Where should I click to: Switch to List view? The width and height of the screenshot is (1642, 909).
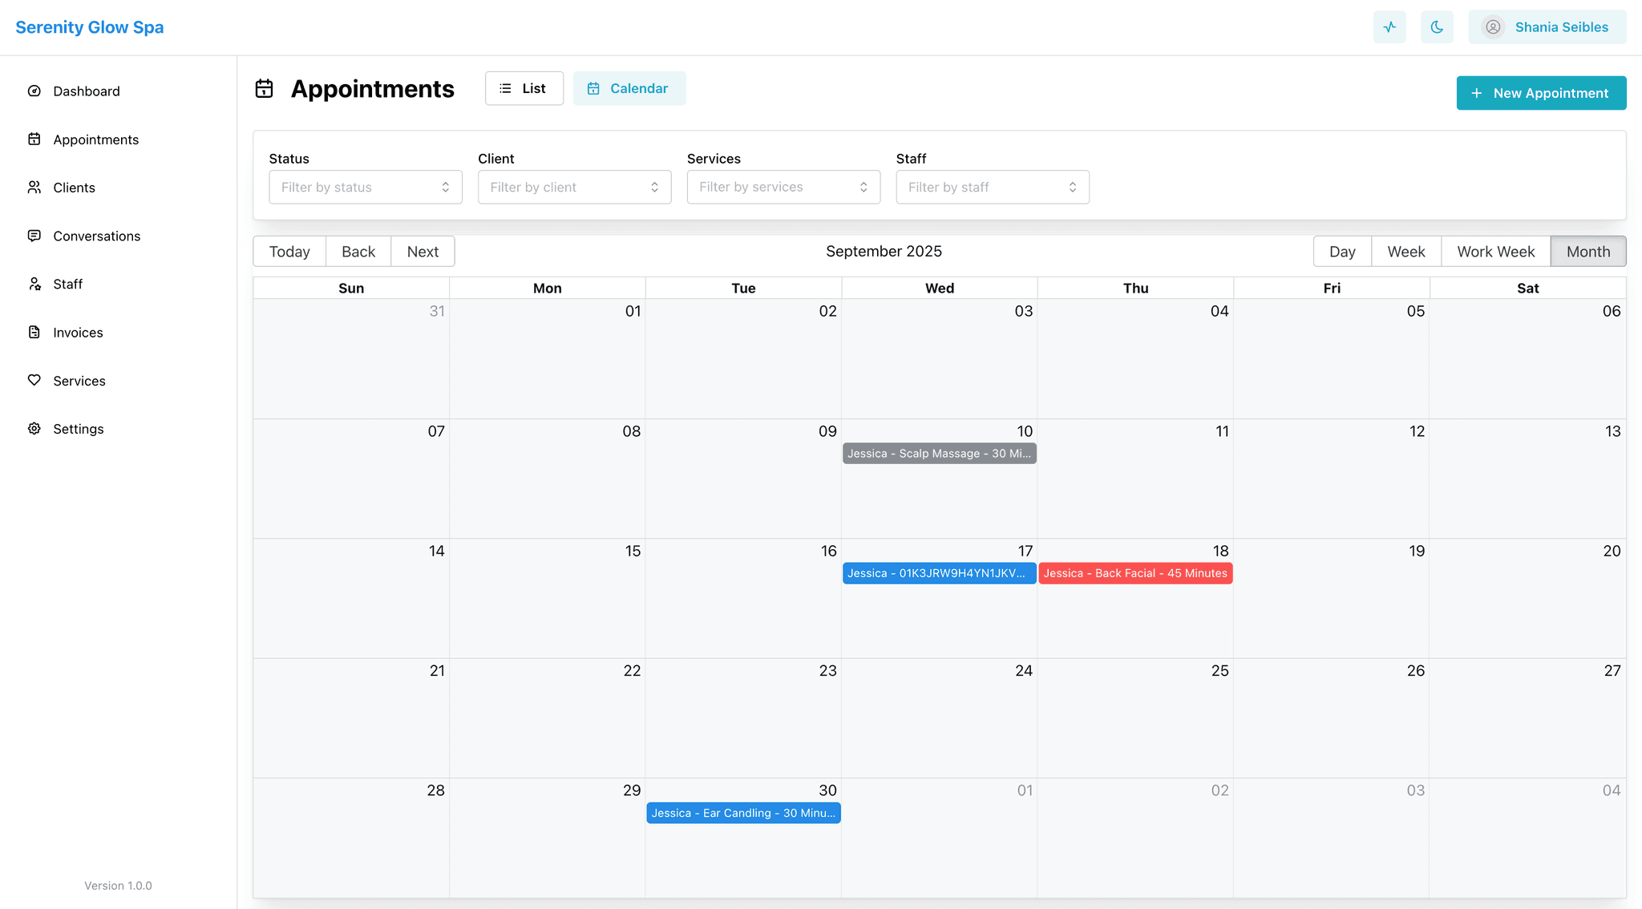pos(524,88)
